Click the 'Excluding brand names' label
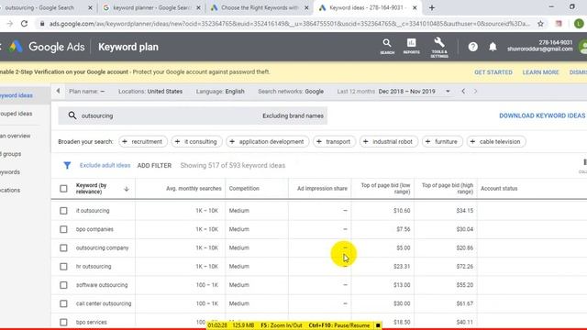The image size is (587, 330). pos(293,115)
